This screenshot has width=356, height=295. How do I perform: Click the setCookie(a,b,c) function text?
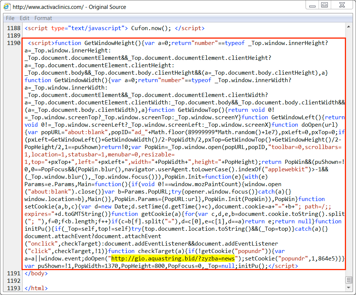click(x=51, y=207)
